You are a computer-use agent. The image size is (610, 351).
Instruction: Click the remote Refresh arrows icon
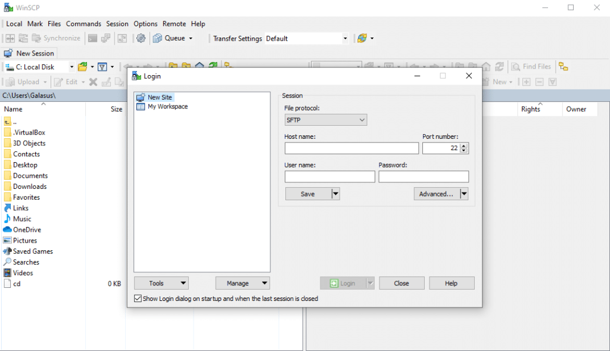click(x=500, y=67)
